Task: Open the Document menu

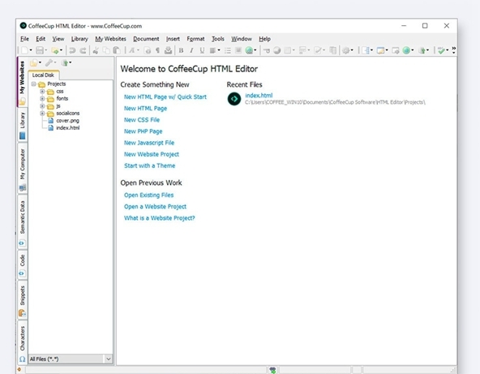Action: [146, 39]
